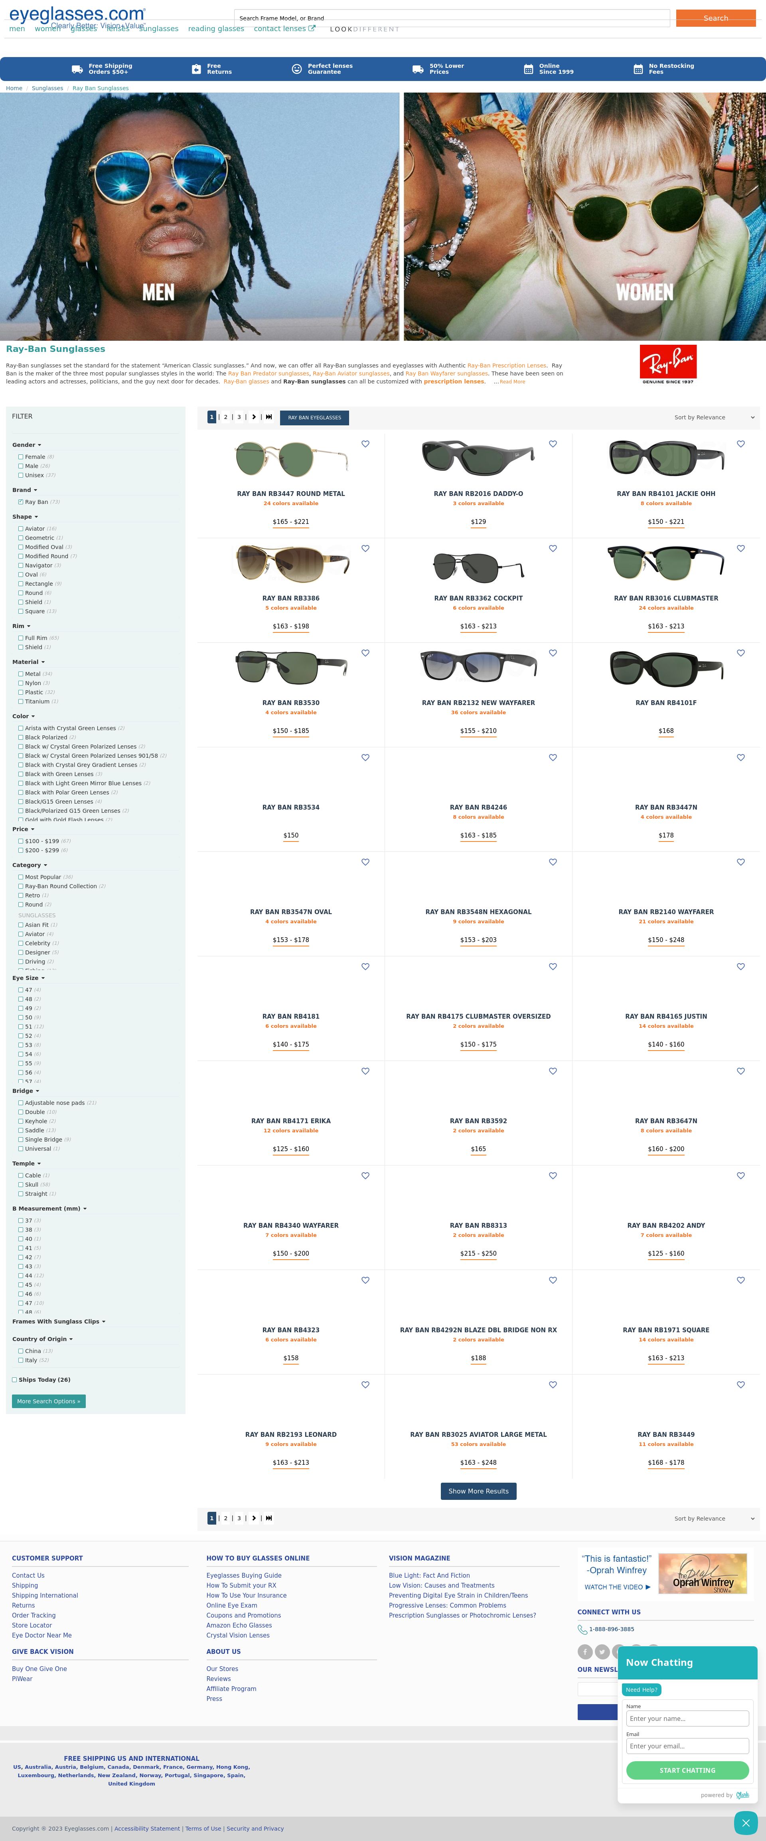Viewport: 766px width, 1841px height.
Task: Collapse the Gender filter section
Action: point(26,444)
